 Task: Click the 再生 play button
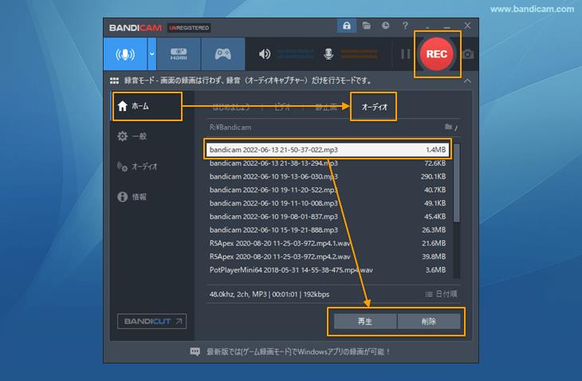click(365, 321)
